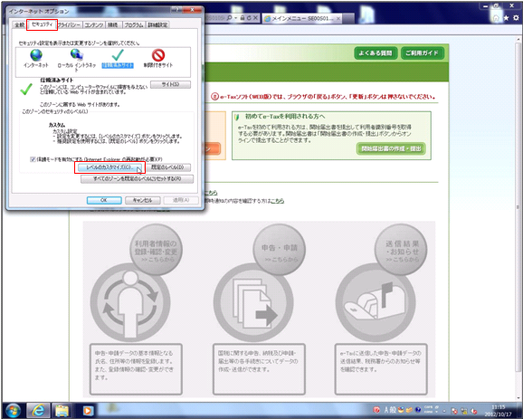Viewport: 523px width, 419px height.
Task: Switch to the 詳細設定 tab
Action: pos(157,25)
